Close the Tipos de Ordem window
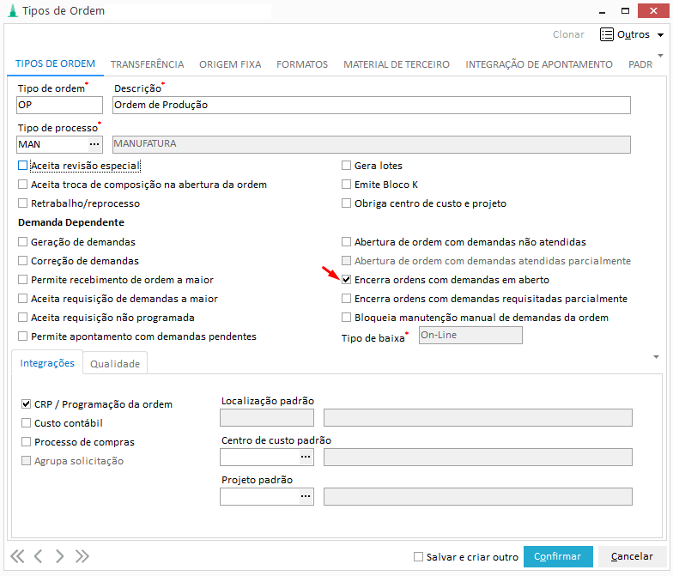Image resolution: width=673 pixels, height=576 pixels. point(653,10)
